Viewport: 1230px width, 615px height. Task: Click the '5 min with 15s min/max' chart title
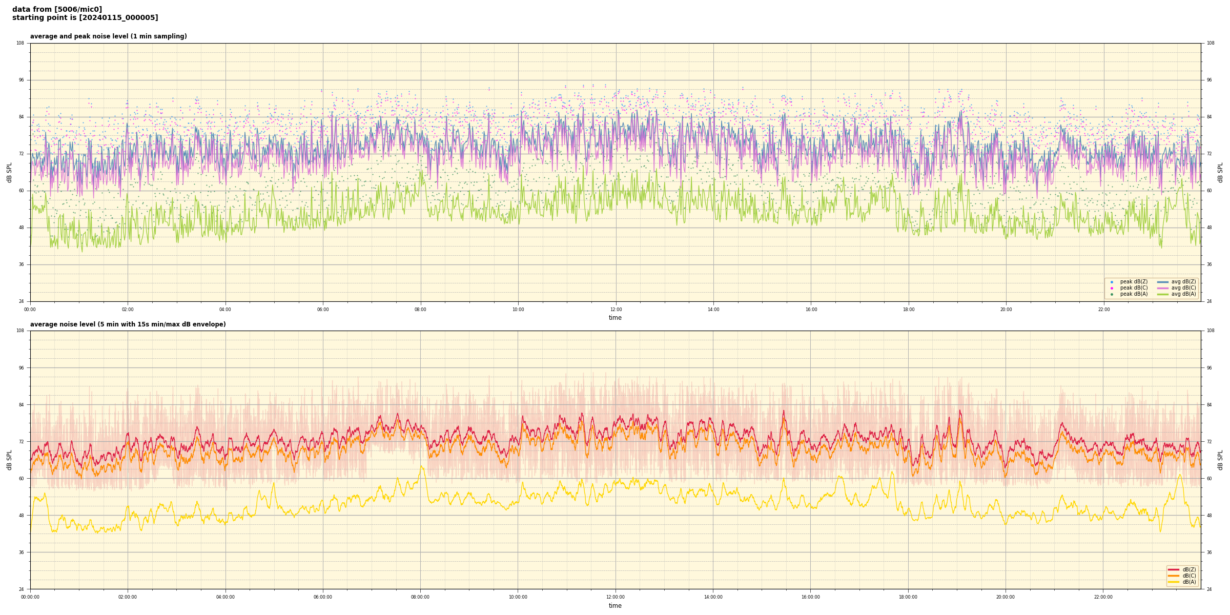click(128, 324)
